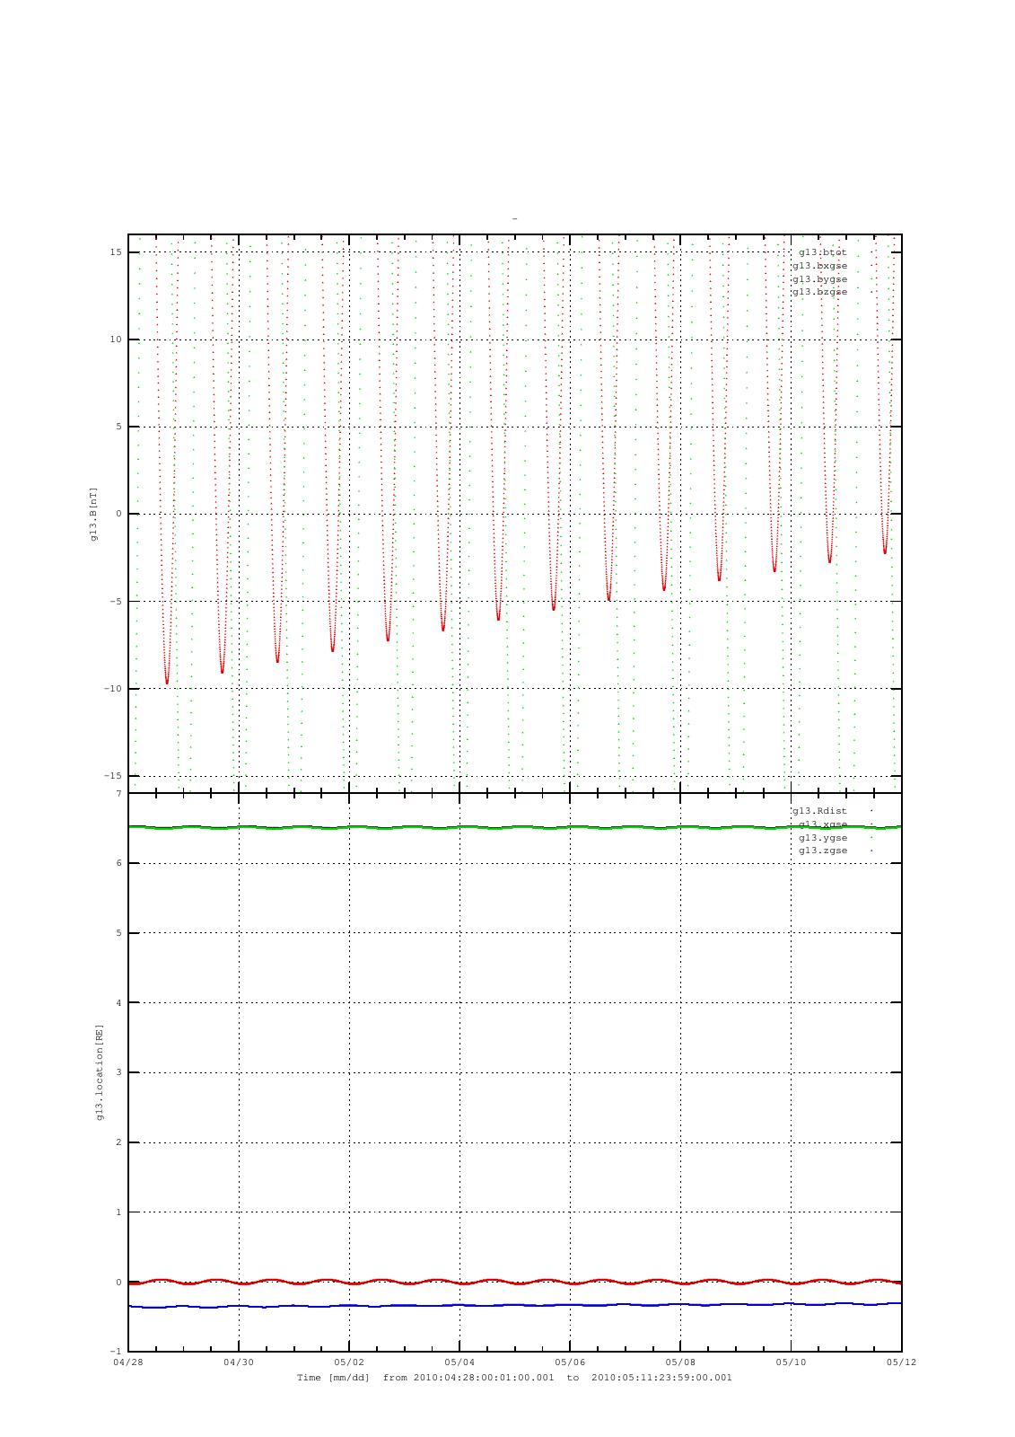Click the 04/28 date tick label
1015x1437 pixels.
(128, 1362)
